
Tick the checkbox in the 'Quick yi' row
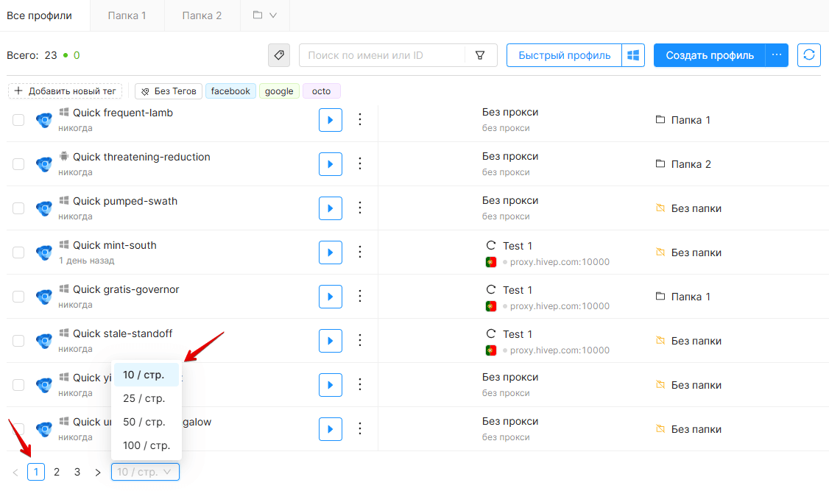[18, 385]
